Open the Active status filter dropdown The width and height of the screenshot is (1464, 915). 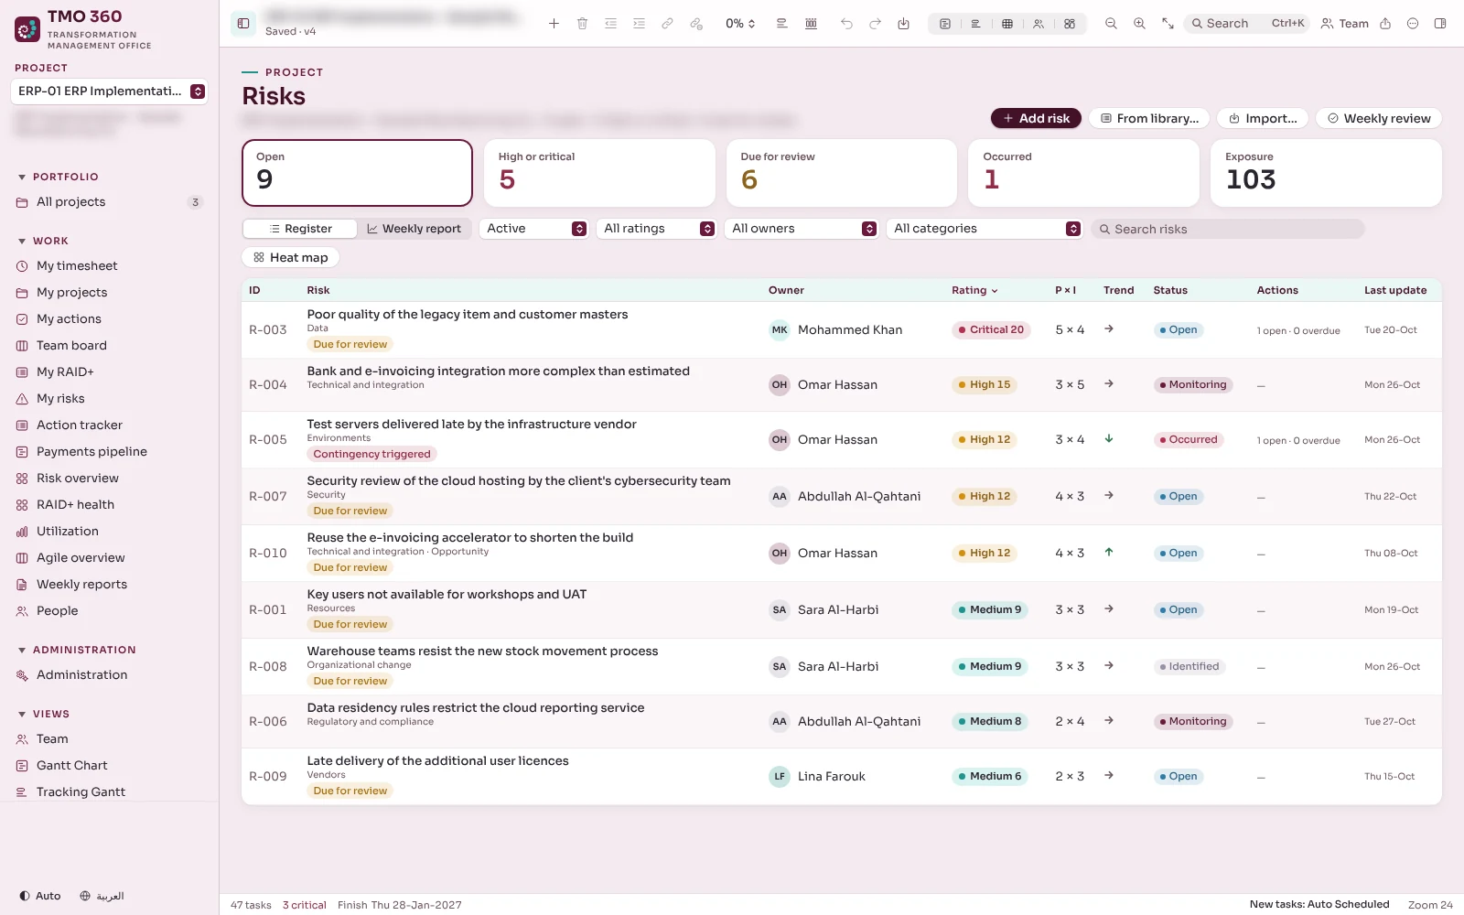536,229
